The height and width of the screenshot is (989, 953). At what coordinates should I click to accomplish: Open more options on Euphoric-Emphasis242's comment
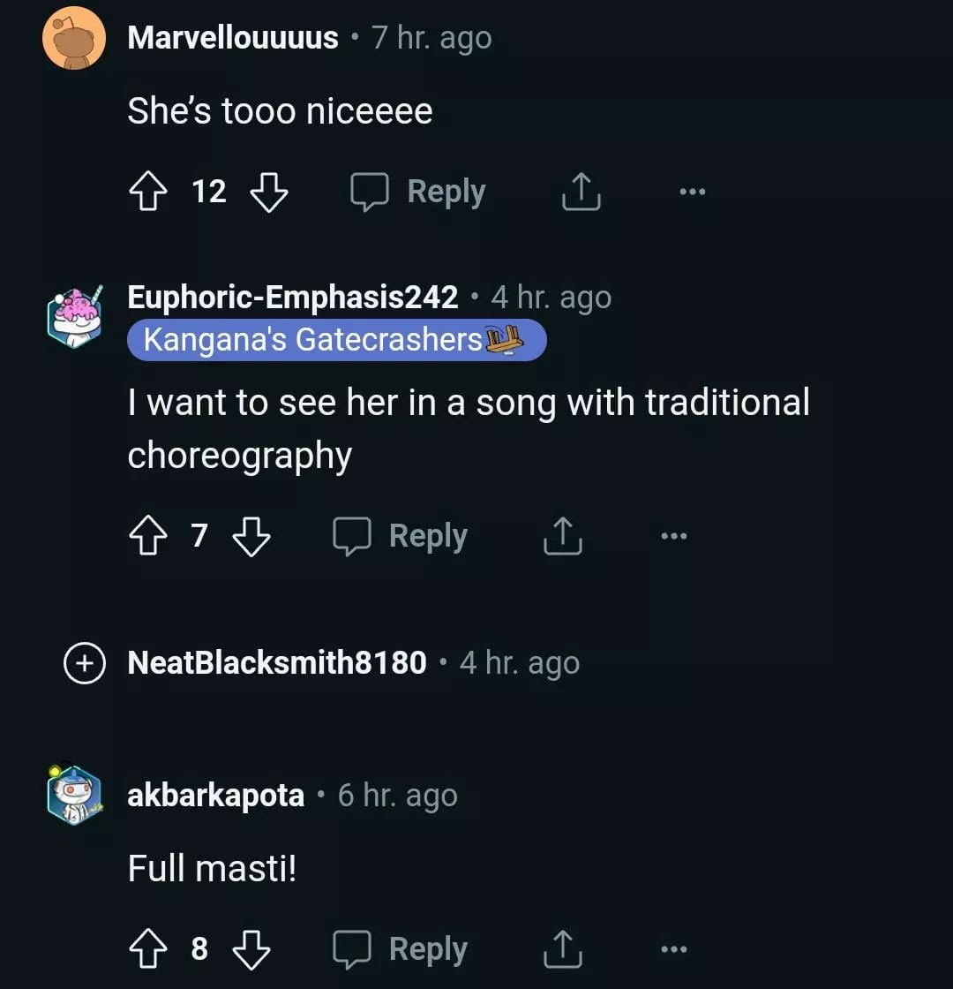coord(673,536)
